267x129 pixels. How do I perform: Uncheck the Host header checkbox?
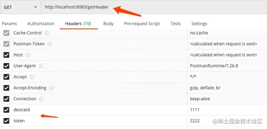(6, 55)
